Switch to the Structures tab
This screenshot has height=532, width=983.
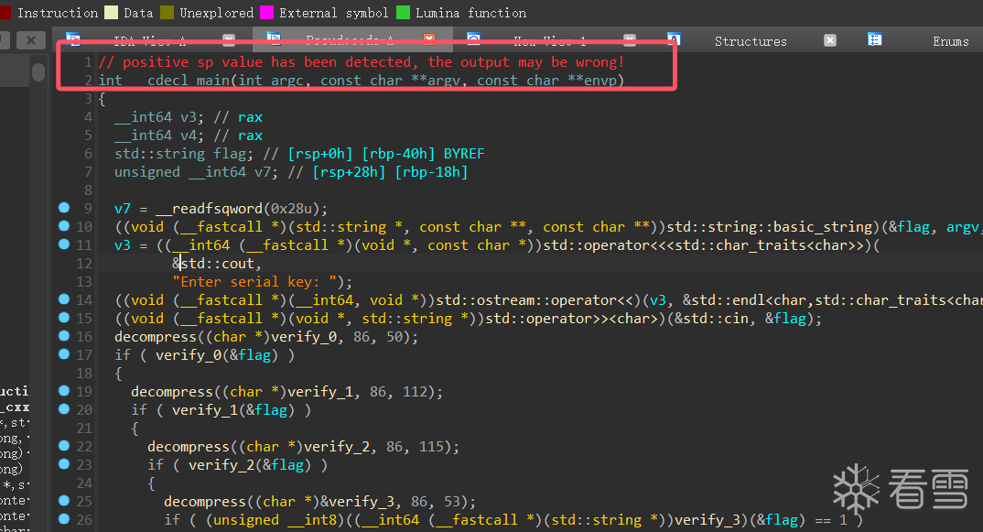pos(751,41)
